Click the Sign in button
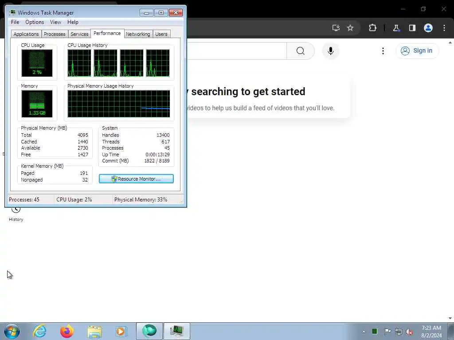The image size is (454, 340). (x=417, y=50)
